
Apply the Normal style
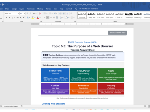click(82, 15)
